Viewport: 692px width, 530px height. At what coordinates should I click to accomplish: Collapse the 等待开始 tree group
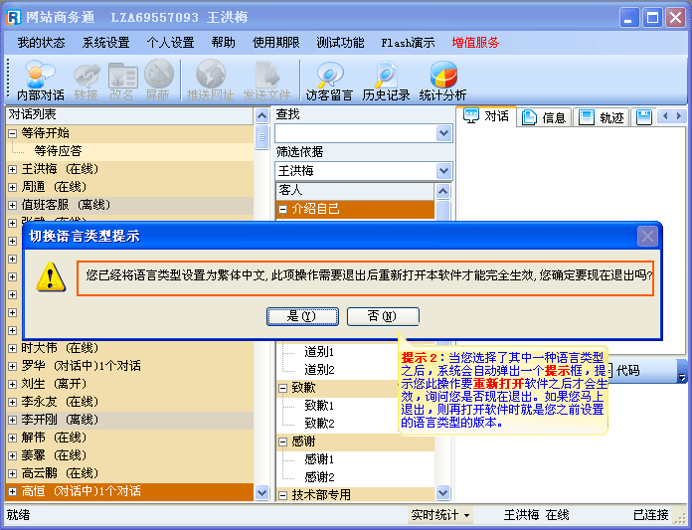coord(13,133)
